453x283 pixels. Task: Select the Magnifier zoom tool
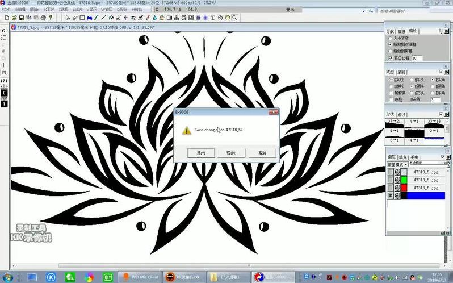pyautogui.click(x=234, y=18)
